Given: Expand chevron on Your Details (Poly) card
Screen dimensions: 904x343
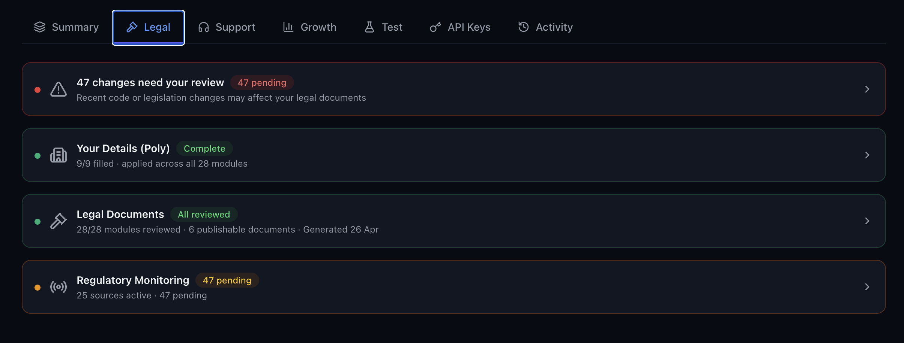Looking at the screenshot, I should tap(867, 155).
